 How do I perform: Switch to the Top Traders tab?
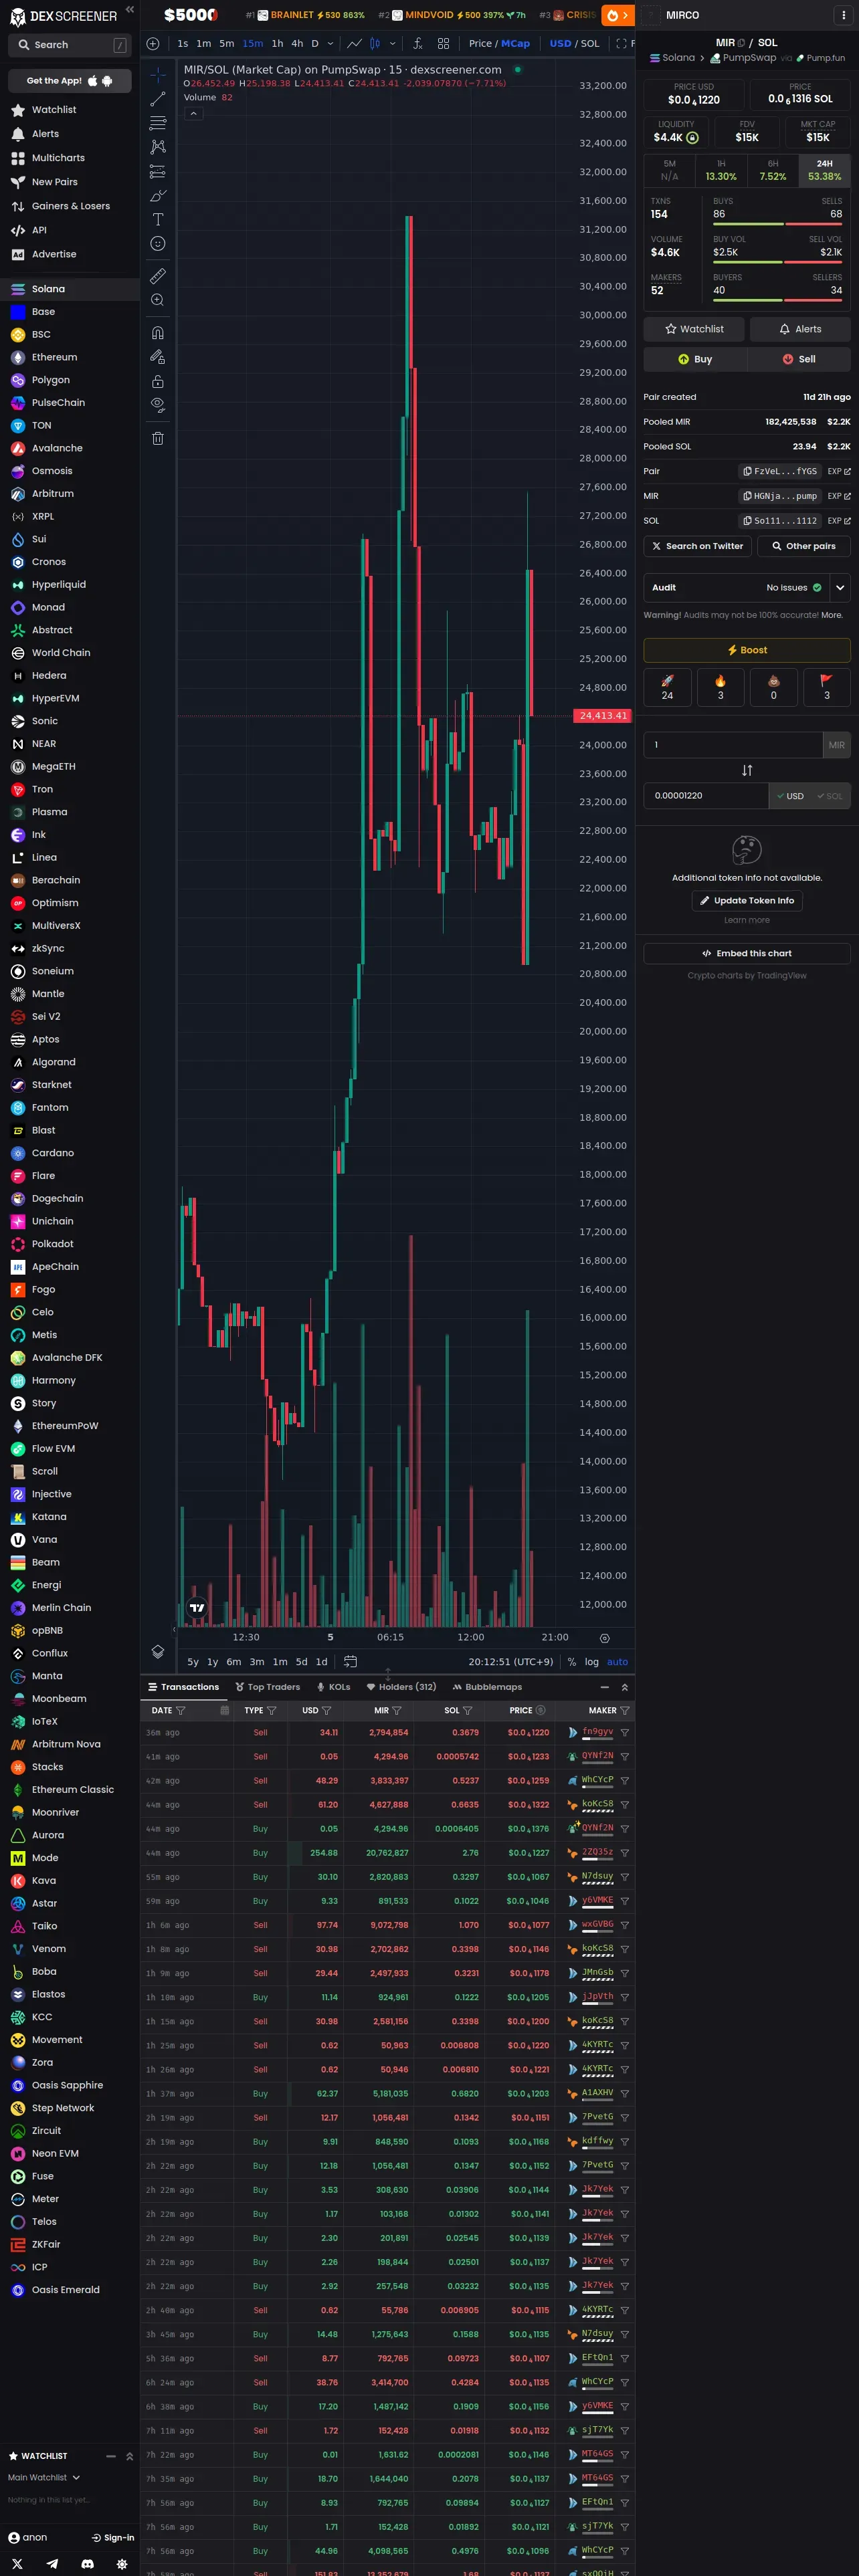coord(267,1687)
